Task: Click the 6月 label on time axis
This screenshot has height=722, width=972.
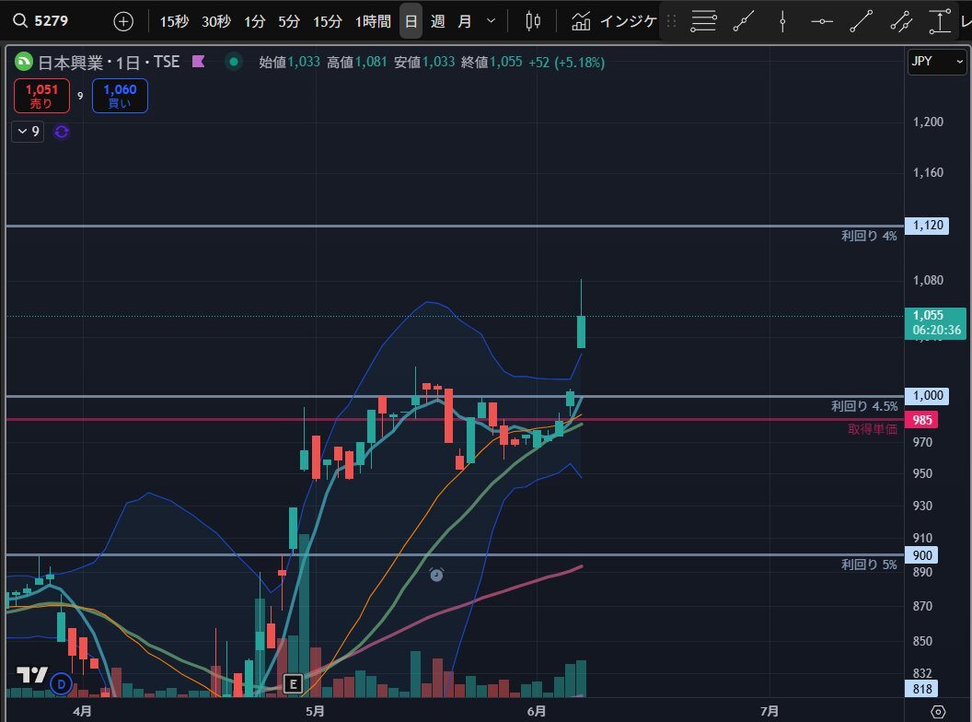Action: (537, 711)
